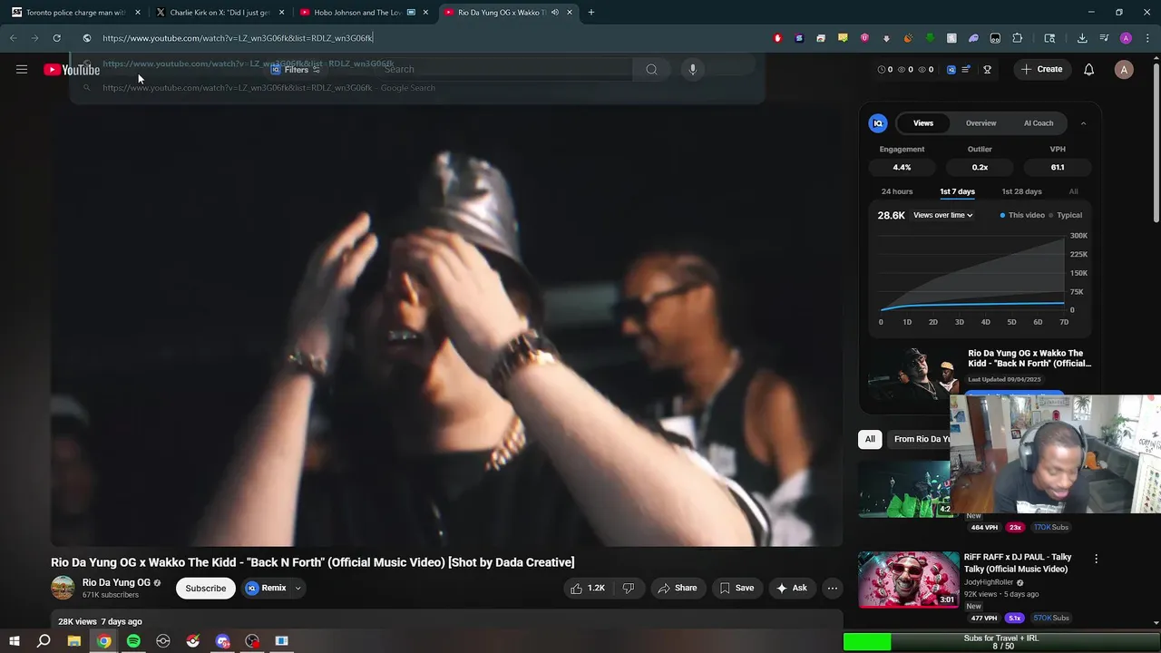Save the video to a playlist
The image size is (1161, 653).
point(737,588)
